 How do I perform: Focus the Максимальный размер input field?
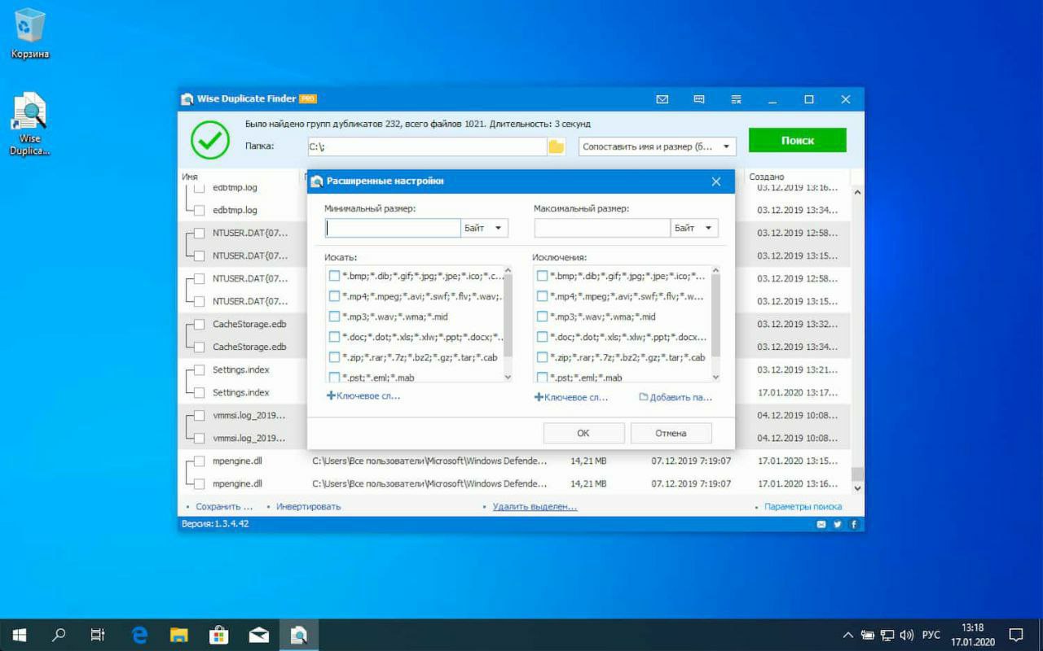602,228
